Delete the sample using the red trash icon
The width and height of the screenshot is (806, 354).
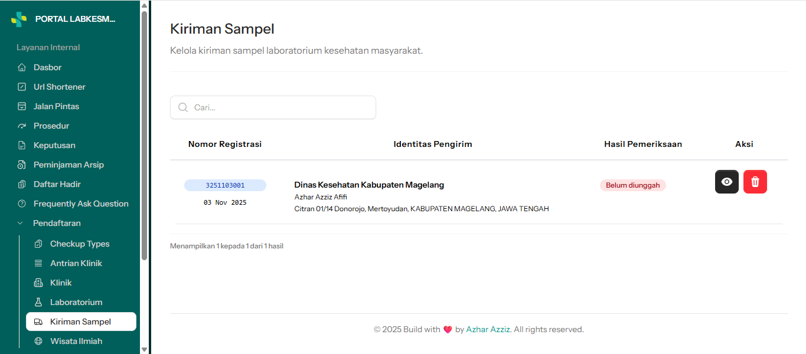(755, 182)
